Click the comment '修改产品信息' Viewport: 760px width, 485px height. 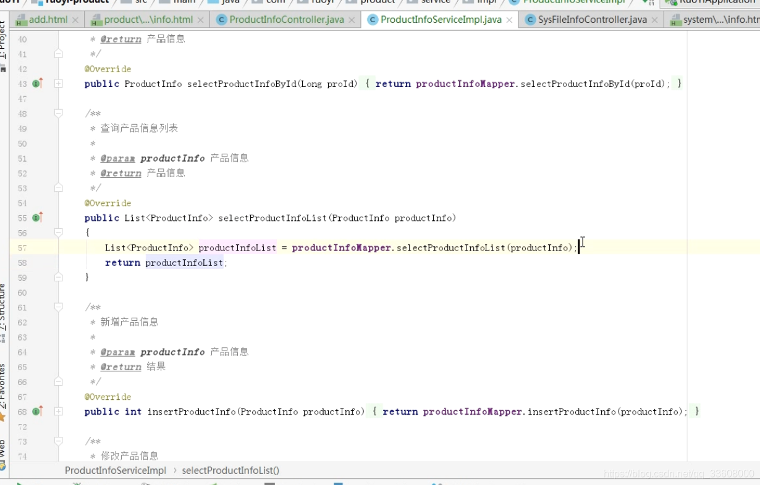129,456
